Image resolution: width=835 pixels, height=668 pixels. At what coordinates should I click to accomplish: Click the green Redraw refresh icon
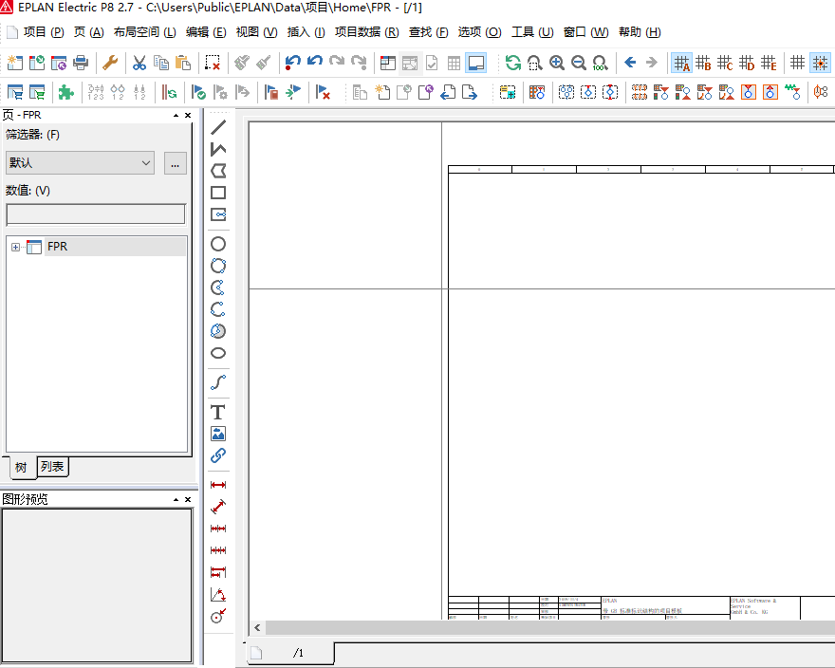[512, 63]
